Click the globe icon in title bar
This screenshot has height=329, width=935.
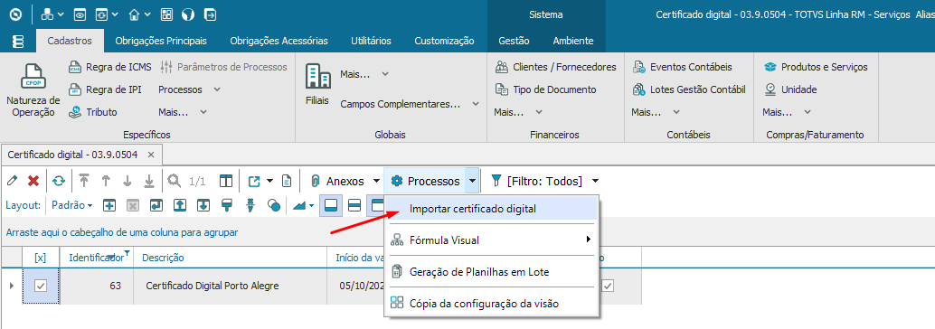tap(188, 14)
